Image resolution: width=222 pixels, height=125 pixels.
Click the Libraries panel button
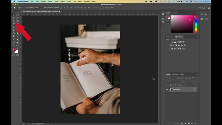(x=205, y=19)
